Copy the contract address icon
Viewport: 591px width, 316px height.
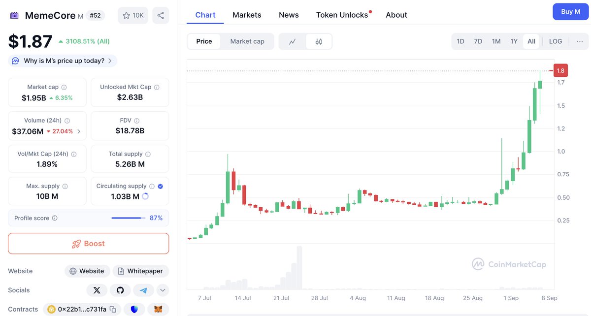(x=113, y=310)
